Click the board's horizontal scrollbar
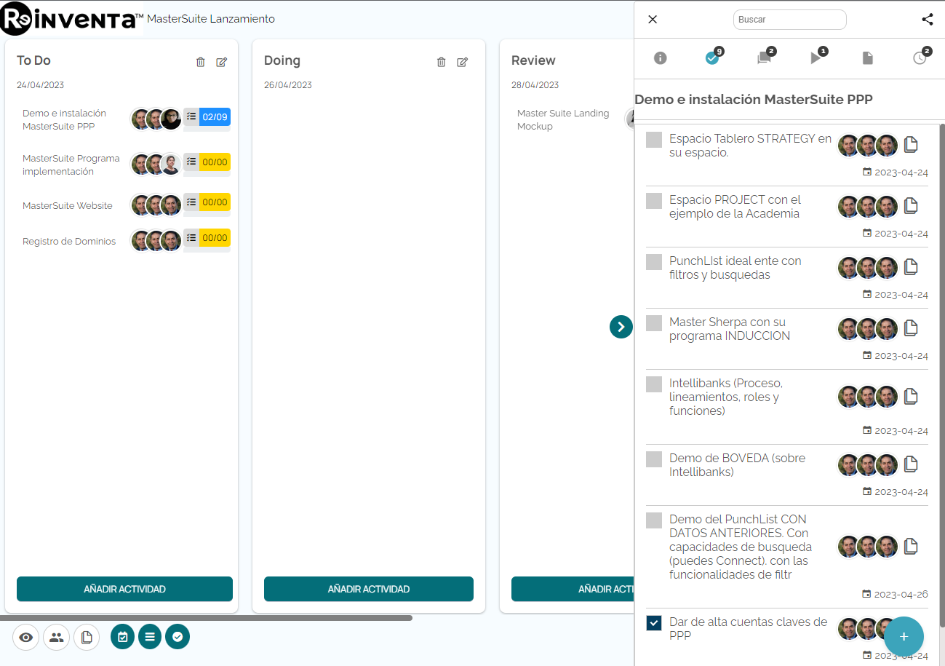Image resolution: width=945 pixels, height=666 pixels. click(206, 618)
